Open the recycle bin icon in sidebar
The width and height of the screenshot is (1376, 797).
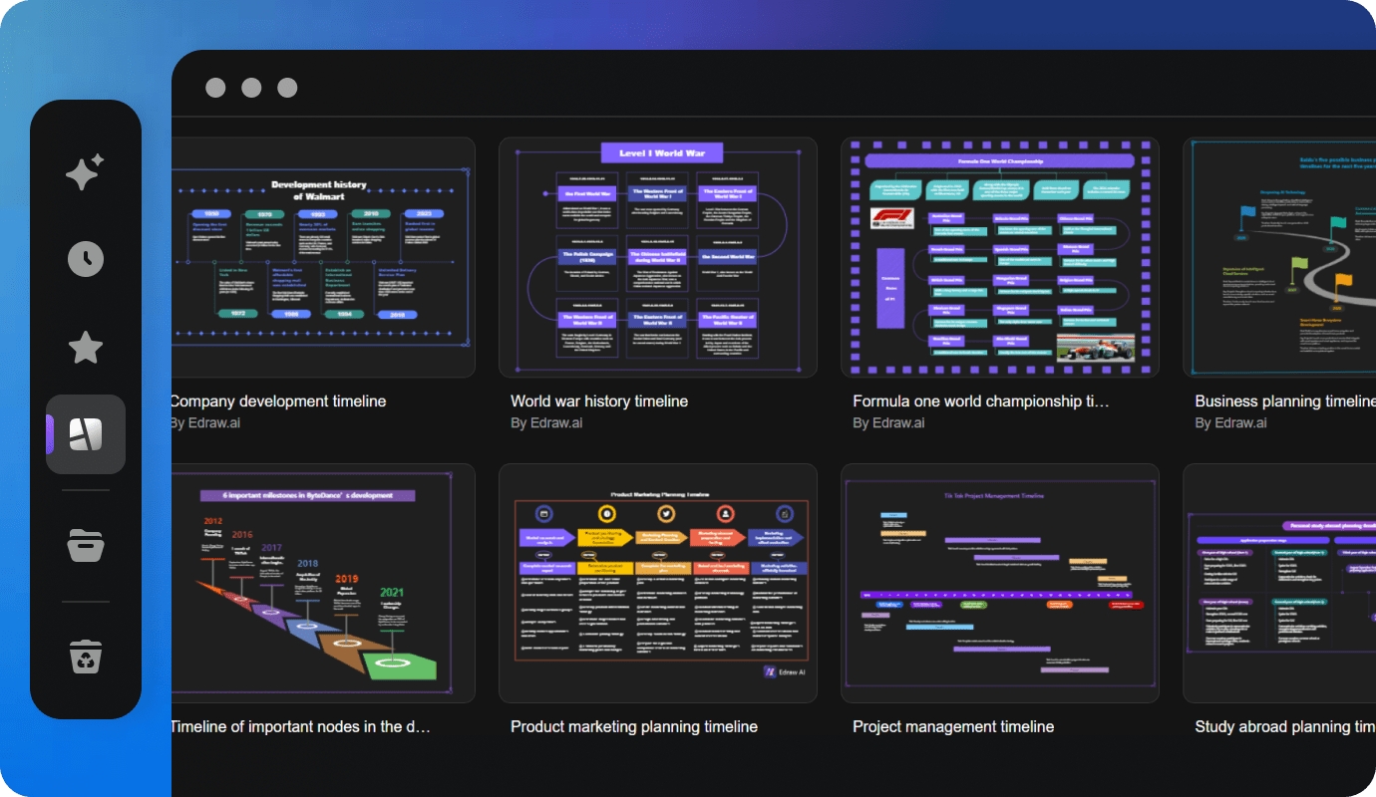click(86, 658)
